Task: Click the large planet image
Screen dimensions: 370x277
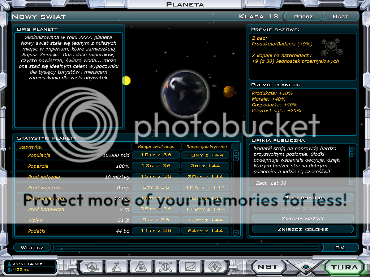Action: (x=185, y=93)
